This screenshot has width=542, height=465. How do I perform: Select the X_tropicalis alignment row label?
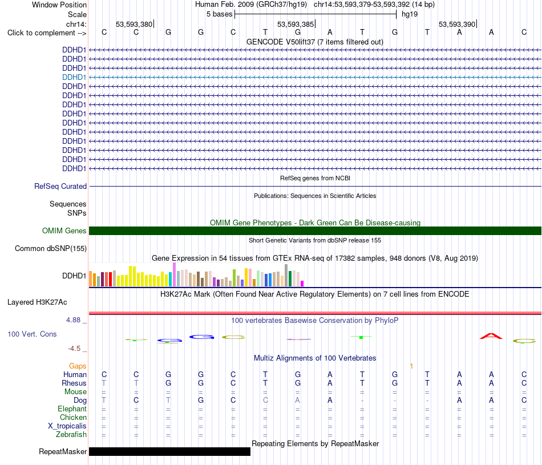67,426
